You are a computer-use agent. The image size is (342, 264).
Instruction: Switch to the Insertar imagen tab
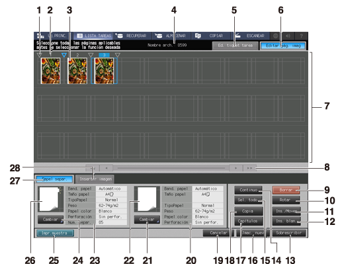(95, 179)
